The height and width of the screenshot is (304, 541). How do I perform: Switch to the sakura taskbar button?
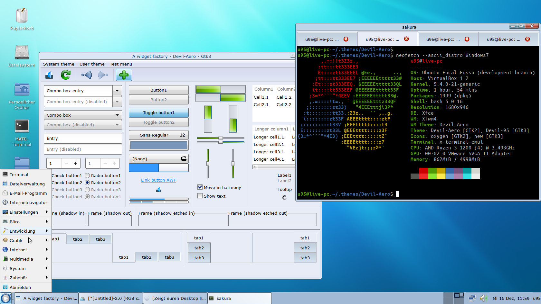click(239, 298)
